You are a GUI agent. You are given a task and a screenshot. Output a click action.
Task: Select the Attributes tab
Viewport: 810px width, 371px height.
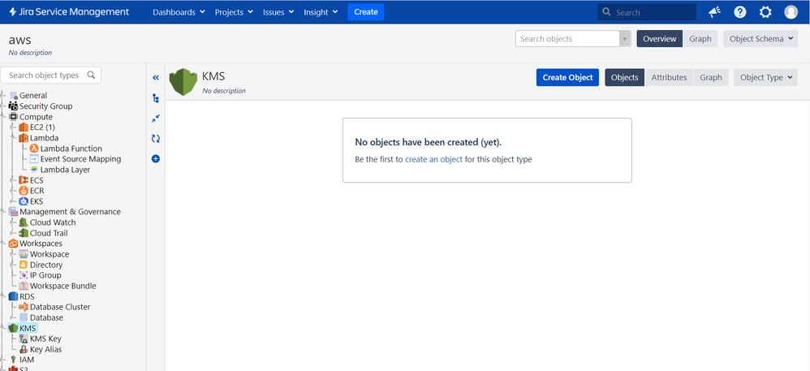tap(669, 77)
